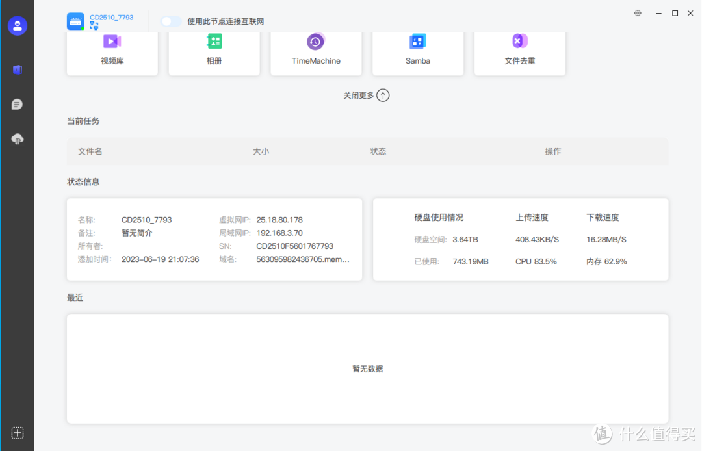Click the domain 563095982436705.mem...
The image size is (702, 451).
303,259
